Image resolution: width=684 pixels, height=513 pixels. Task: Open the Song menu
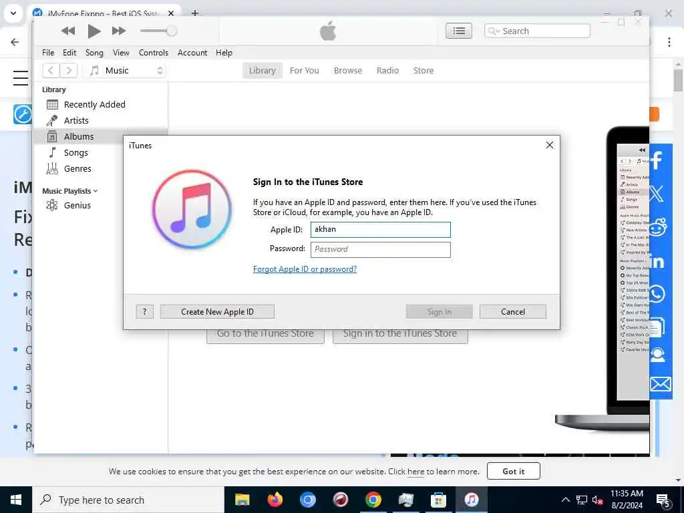pyautogui.click(x=94, y=53)
